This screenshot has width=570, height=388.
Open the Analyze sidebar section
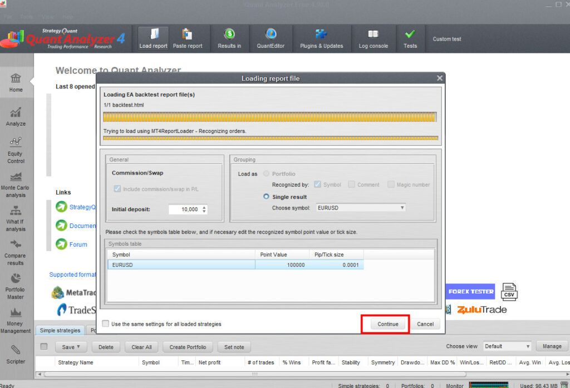(16, 117)
